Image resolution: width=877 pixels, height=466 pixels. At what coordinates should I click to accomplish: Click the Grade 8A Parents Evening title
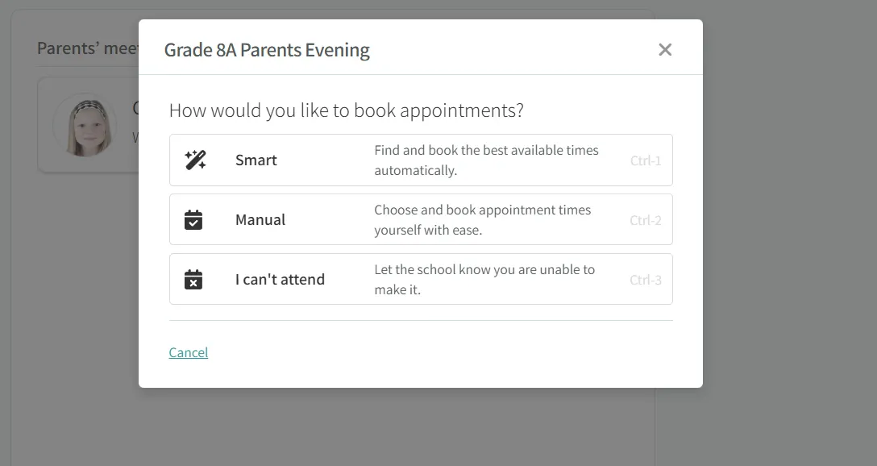[x=267, y=50]
